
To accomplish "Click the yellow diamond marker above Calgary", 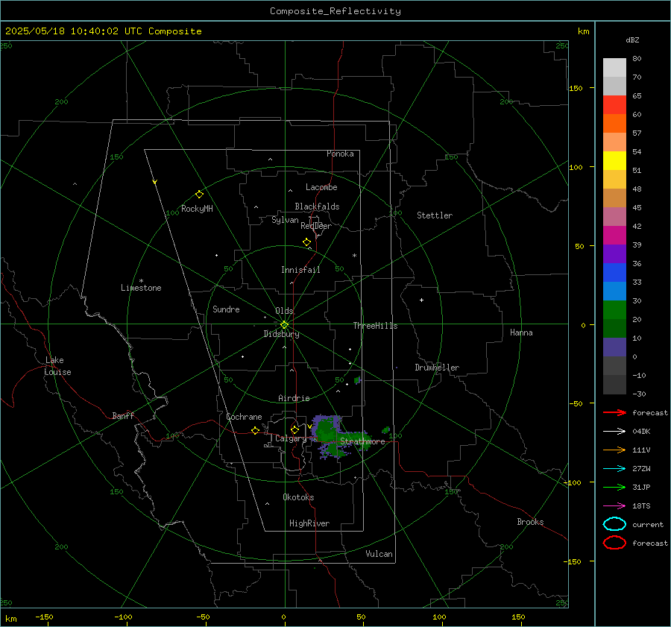I will tap(294, 429).
